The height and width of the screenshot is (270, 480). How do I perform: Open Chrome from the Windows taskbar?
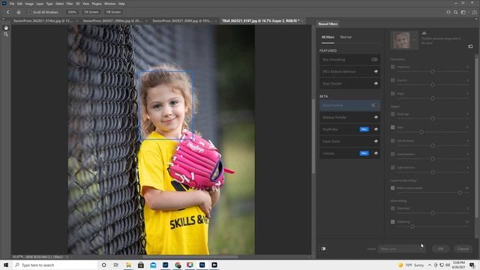click(178, 265)
